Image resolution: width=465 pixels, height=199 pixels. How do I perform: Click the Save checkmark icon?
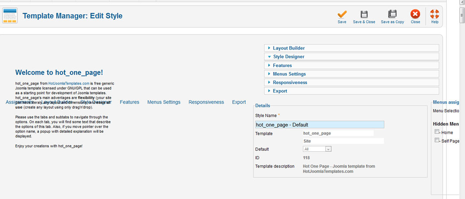tap(342, 14)
